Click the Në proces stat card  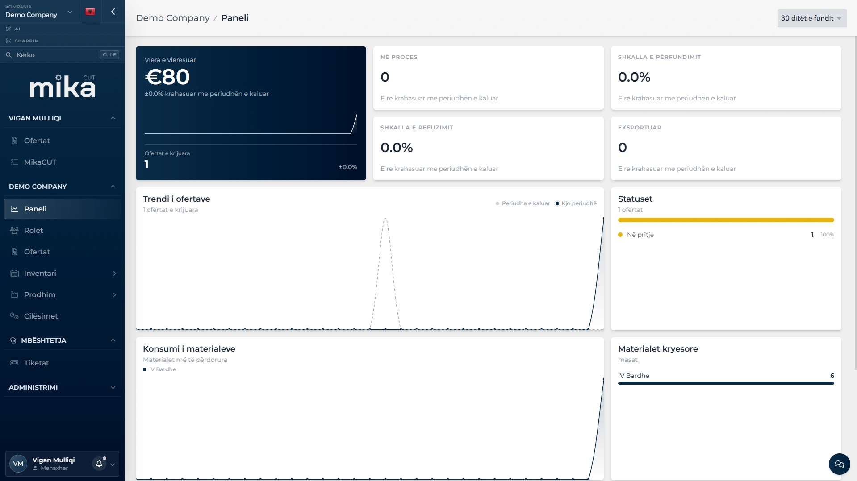(x=489, y=78)
